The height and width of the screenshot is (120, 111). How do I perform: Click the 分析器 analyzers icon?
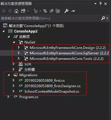pyautogui.click(x=21, y=69)
